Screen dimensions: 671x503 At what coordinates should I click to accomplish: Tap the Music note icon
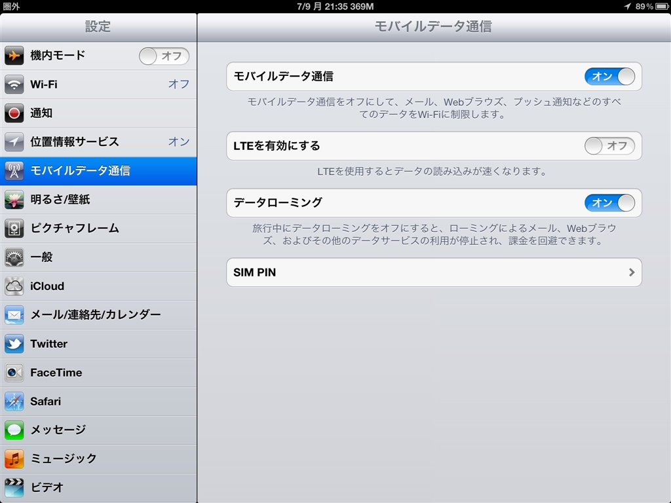point(14,459)
